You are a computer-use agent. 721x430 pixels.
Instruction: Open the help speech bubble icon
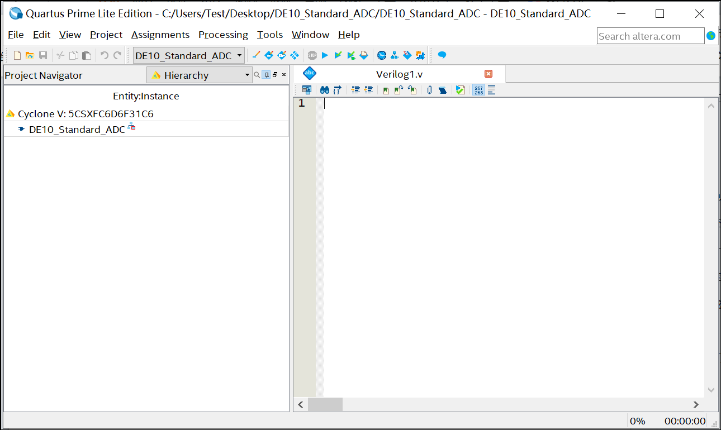pos(442,55)
